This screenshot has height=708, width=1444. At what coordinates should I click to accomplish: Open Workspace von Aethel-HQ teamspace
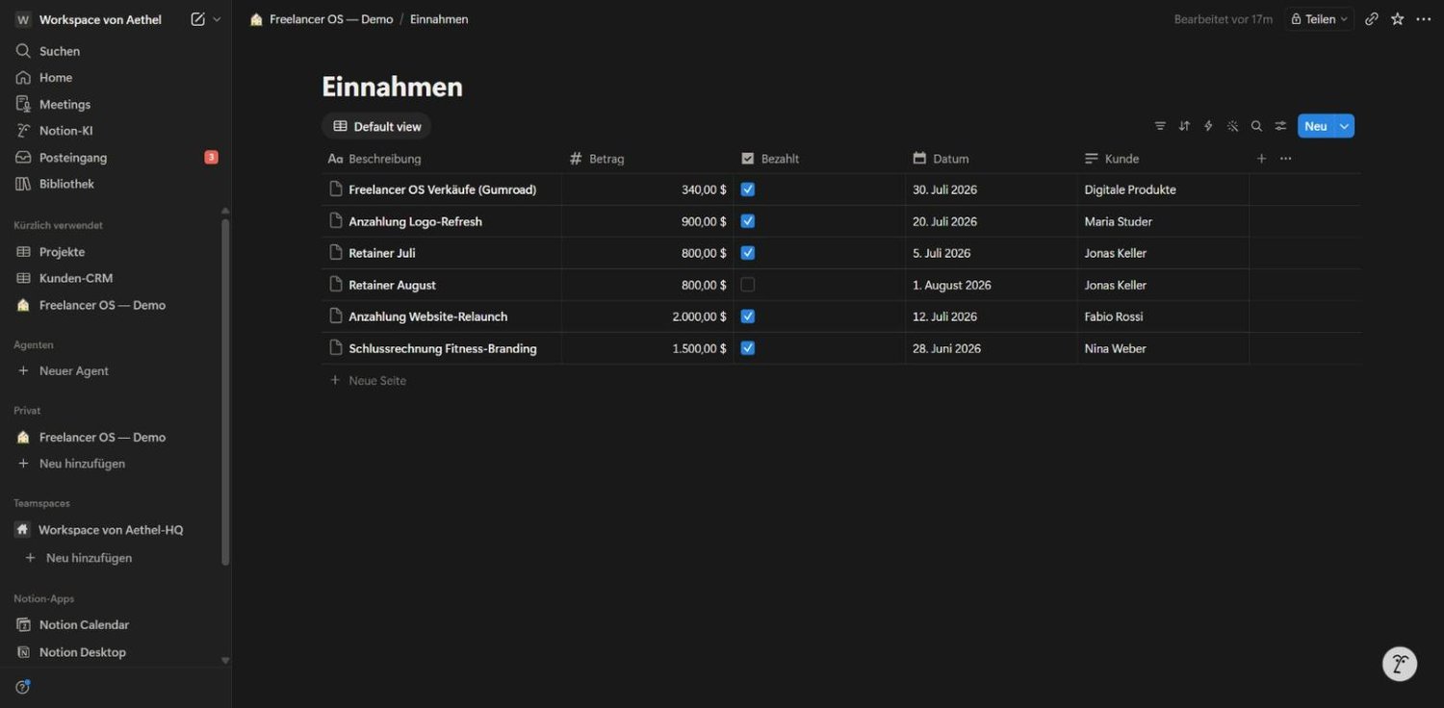click(x=116, y=530)
